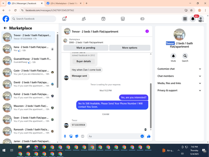Image resolution: width=209 pixels, height=157 pixels.
Task: Open the emoji picker in message box
Action: pyautogui.click(x=142, y=136)
